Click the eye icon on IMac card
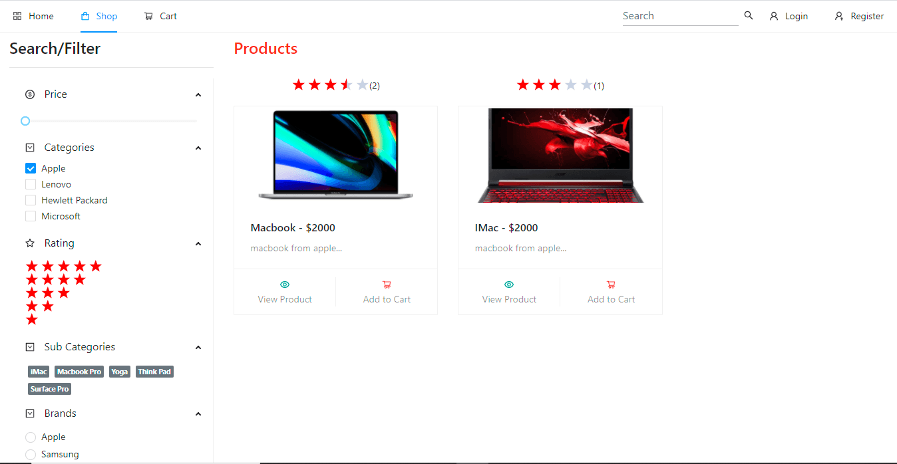Image resolution: width=897 pixels, height=464 pixels. point(509,285)
